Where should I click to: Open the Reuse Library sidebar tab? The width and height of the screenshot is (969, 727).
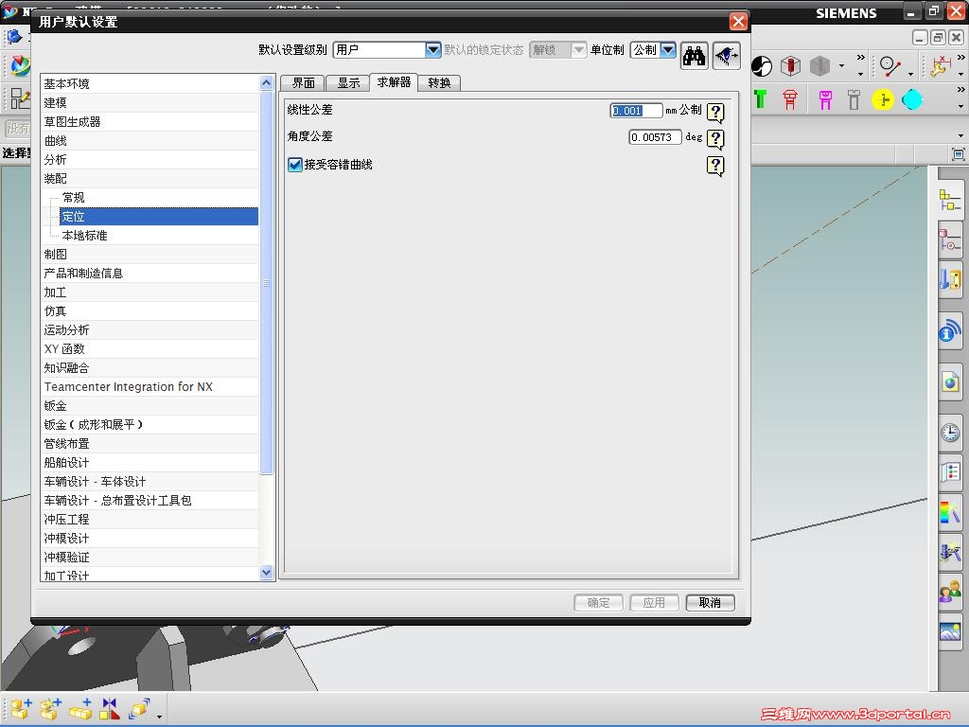949,279
